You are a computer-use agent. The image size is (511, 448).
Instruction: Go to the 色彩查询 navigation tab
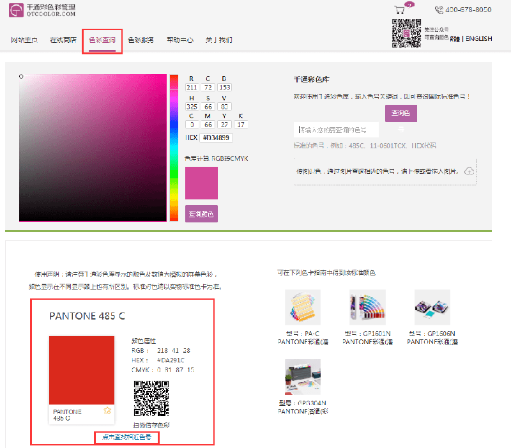pyautogui.click(x=102, y=40)
